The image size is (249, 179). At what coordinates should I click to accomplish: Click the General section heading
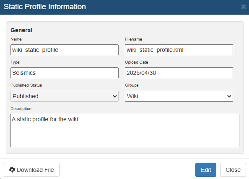tap(21, 30)
